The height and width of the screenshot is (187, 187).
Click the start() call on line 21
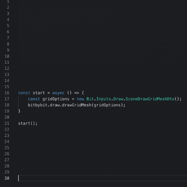[28, 123]
